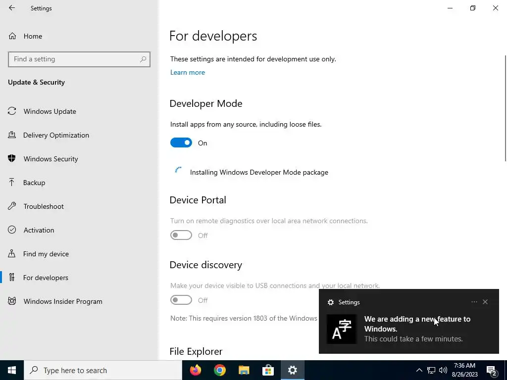
Task: Open Microsoft Store from the taskbar
Action: pyautogui.click(x=268, y=370)
